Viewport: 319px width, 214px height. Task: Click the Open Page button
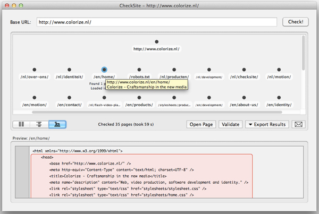coord(201,124)
